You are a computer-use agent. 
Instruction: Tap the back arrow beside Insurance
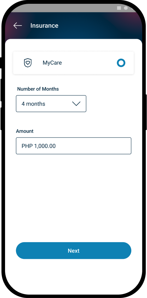coord(18,26)
